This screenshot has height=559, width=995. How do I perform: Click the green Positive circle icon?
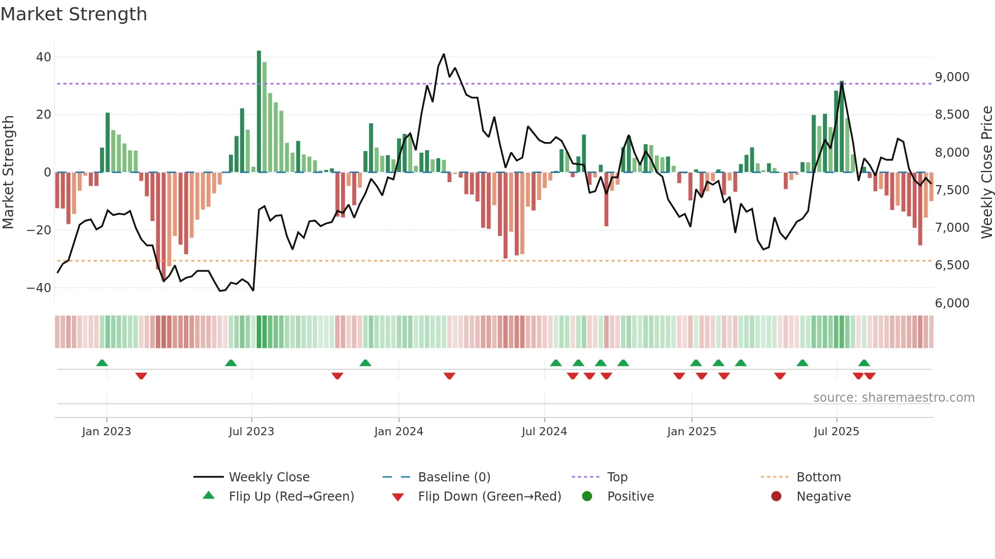[587, 496]
